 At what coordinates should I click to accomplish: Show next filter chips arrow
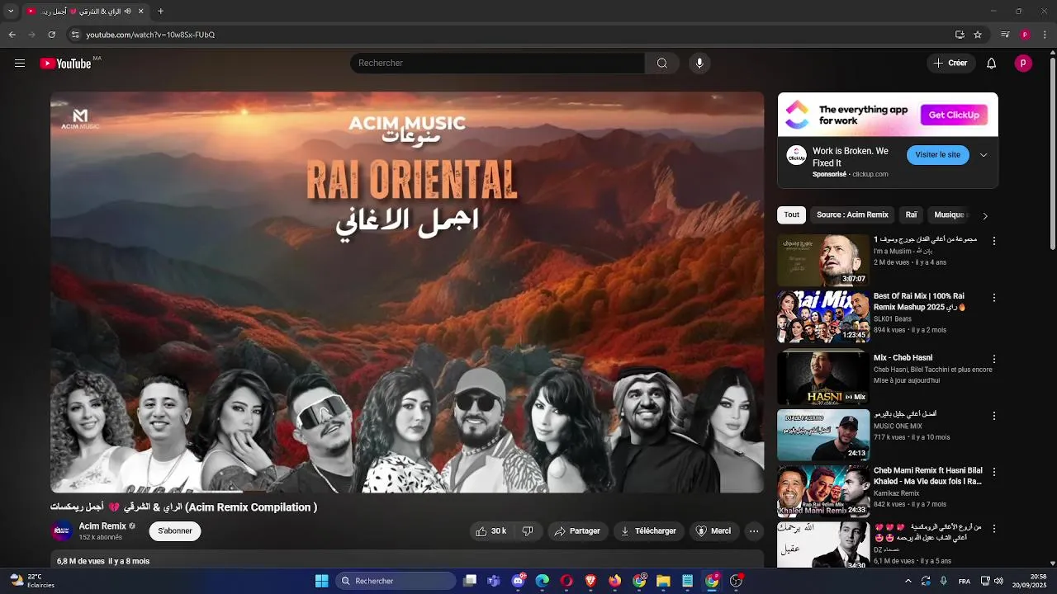(984, 215)
